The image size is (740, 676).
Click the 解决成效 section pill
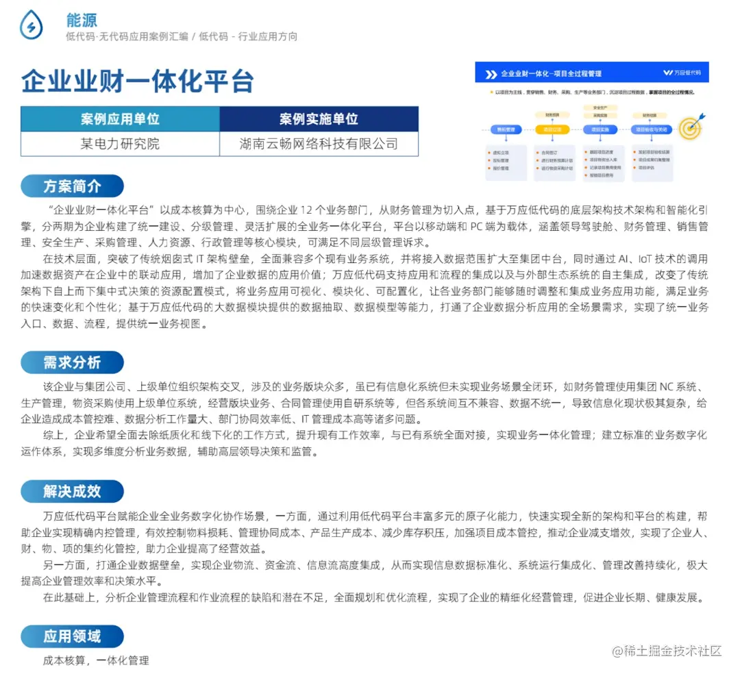pos(71,491)
